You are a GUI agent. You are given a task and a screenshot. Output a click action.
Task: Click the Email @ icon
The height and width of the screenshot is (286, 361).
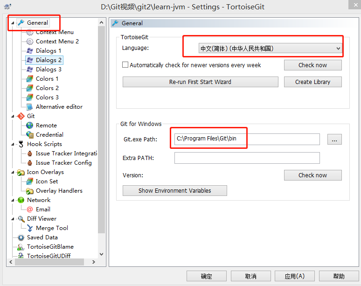coord(30,209)
